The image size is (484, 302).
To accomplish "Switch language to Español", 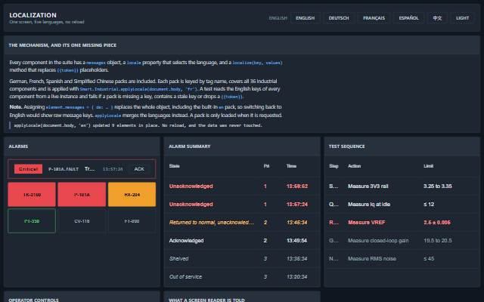I will (x=408, y=18).
